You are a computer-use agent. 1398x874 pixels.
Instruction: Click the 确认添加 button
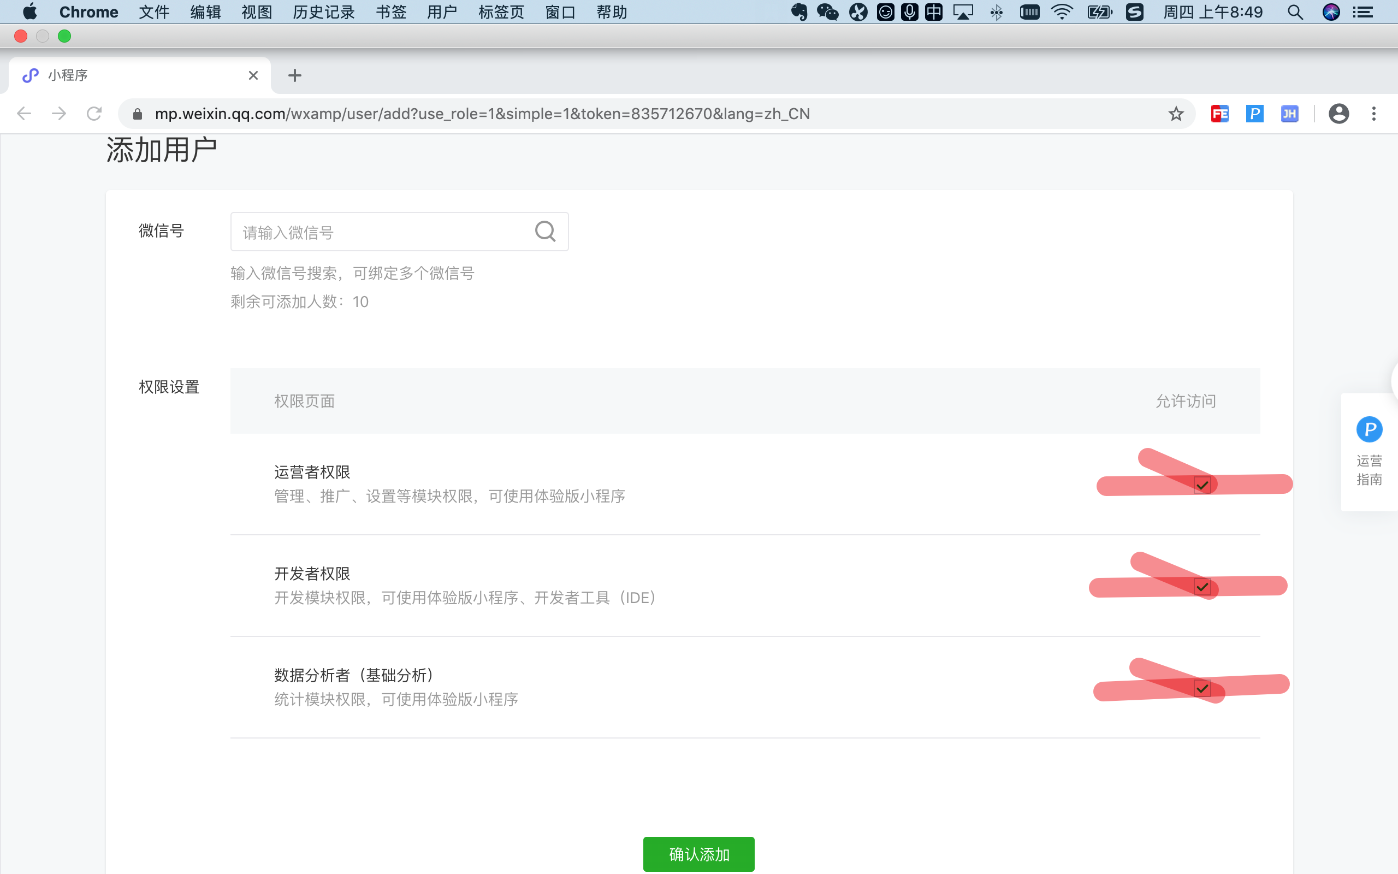698,853
